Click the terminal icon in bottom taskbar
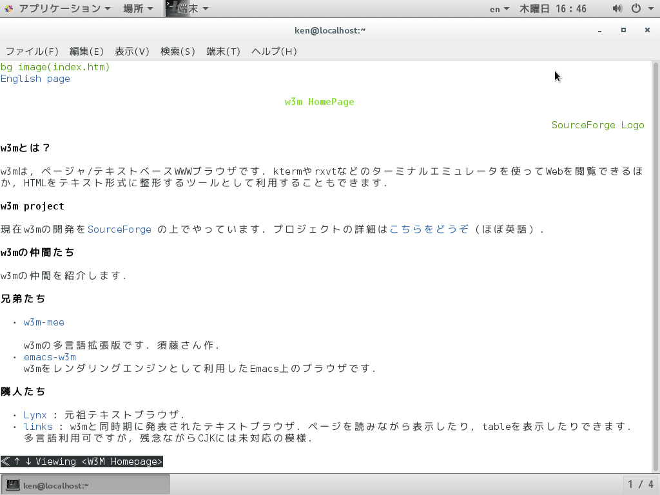 [13, 485]
